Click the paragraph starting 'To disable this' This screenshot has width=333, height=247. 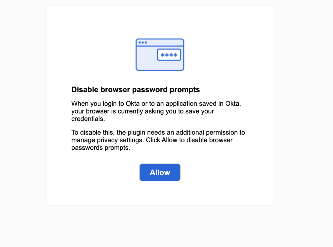pyautogui.click(x=158, y=140)
